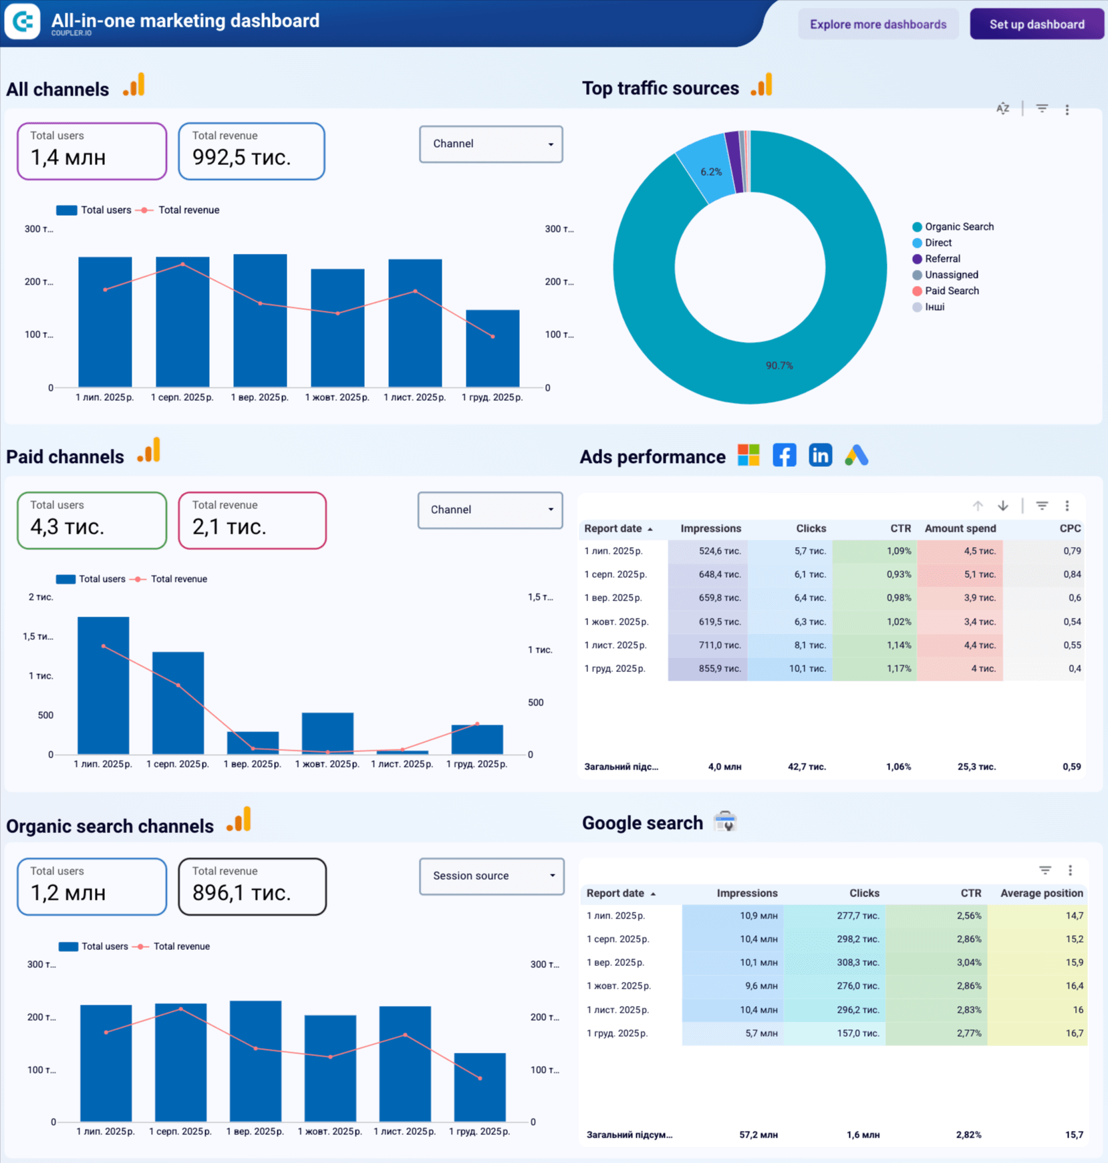Open the Session source dropdown
Screen dimensions: 1108x1163
[491, 876]
